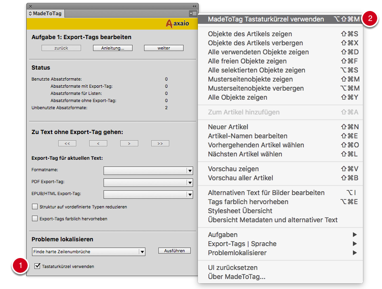
Task: Click the Ausführen button
Action: (175, 251)
